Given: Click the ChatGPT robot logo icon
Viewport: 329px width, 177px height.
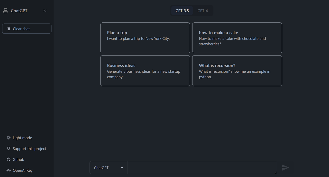Looking at the screenshot, I should coord(5,11).
